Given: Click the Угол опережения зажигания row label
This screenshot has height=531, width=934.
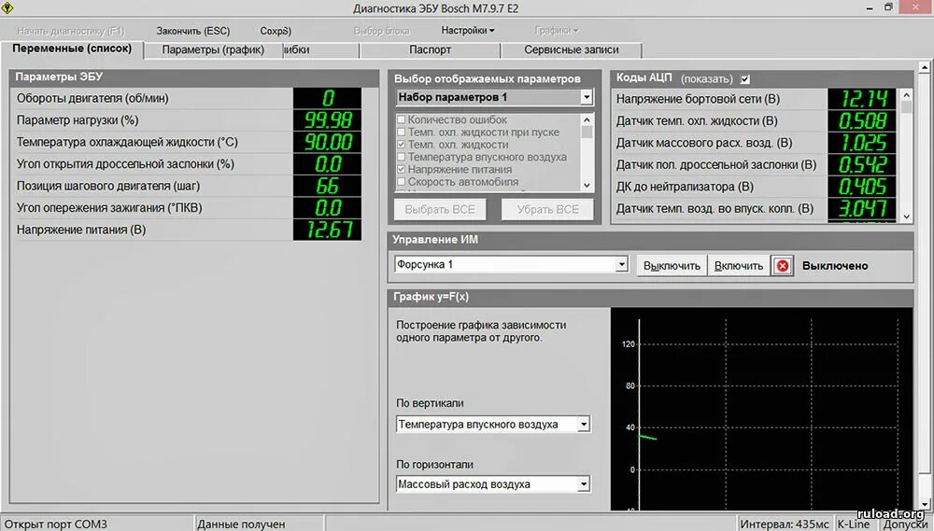Looking at the screenshot, I should pos(109,208).
